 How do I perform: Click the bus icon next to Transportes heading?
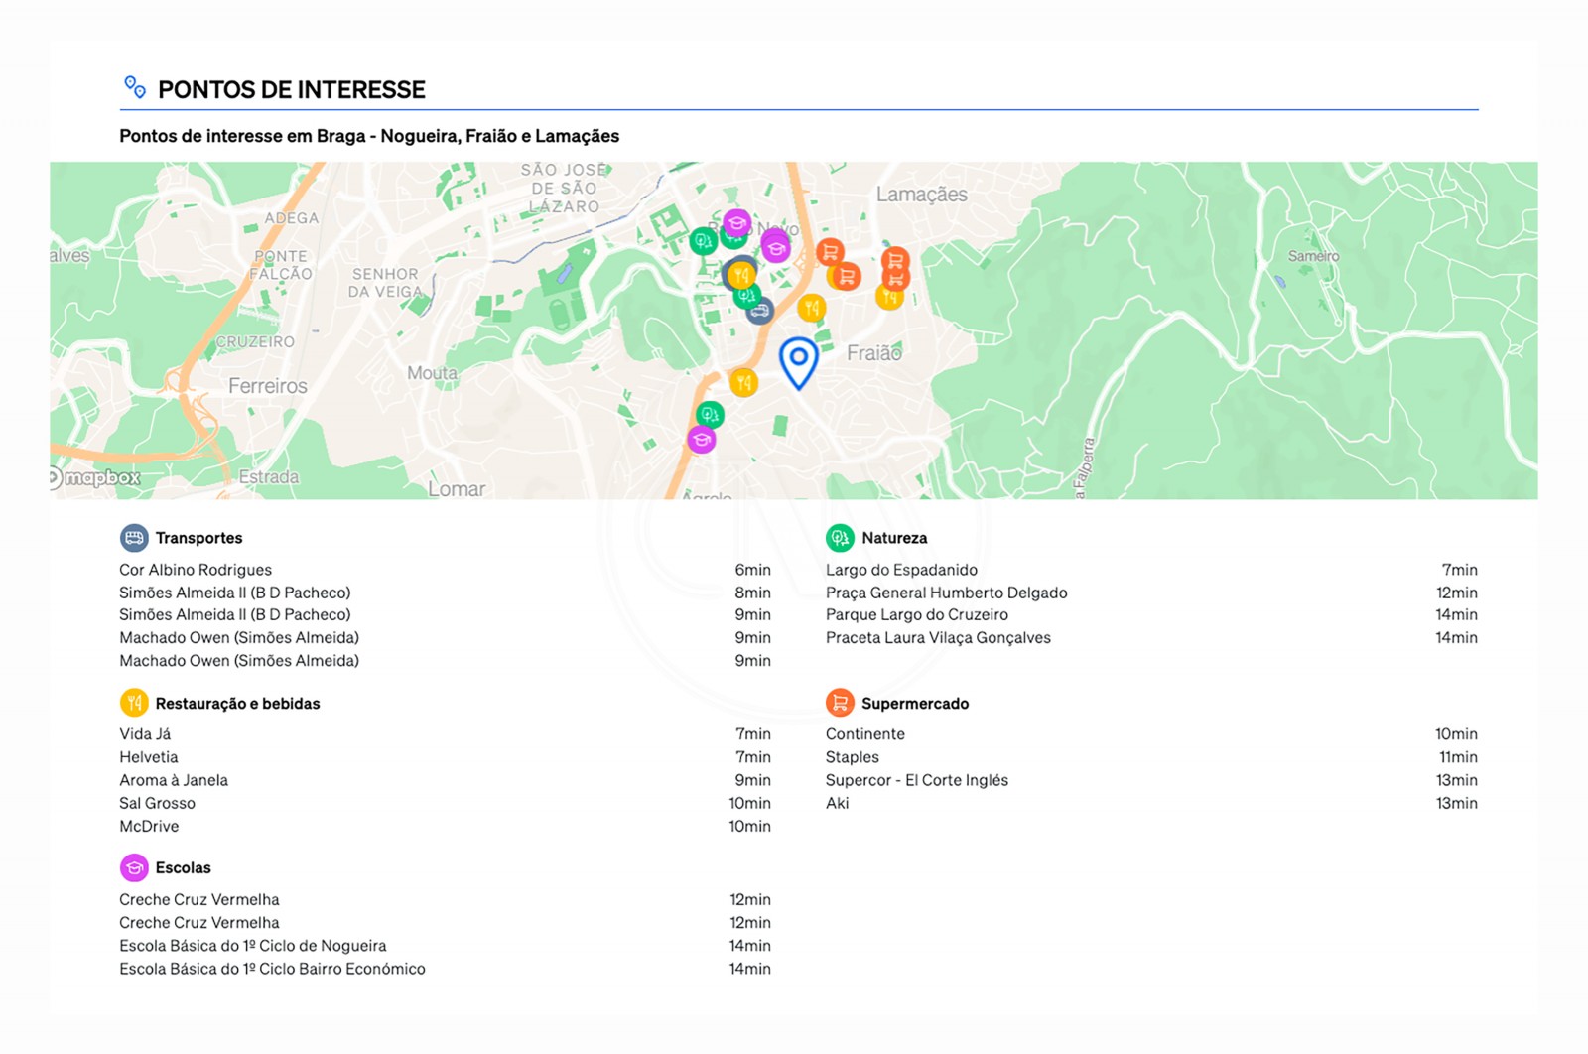click(x=134, y=538)
